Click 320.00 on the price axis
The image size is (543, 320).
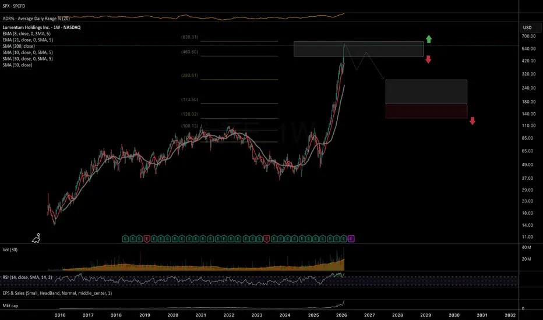(529, 74)
